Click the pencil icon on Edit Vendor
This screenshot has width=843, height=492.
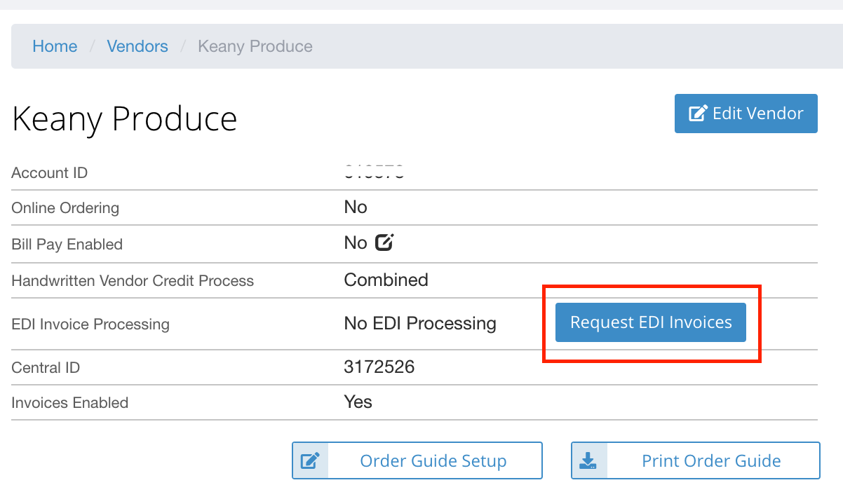point(698,114)
